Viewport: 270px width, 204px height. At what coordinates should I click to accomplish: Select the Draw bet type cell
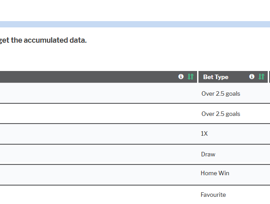click(x=208, y=154)
